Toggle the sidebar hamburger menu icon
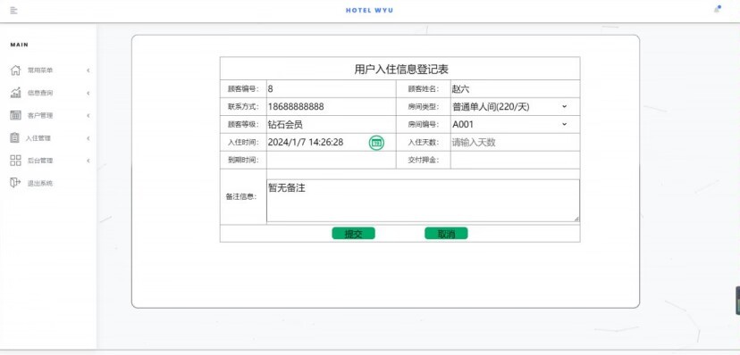Screen dimensions: 740x355 (x=13, y=10)
